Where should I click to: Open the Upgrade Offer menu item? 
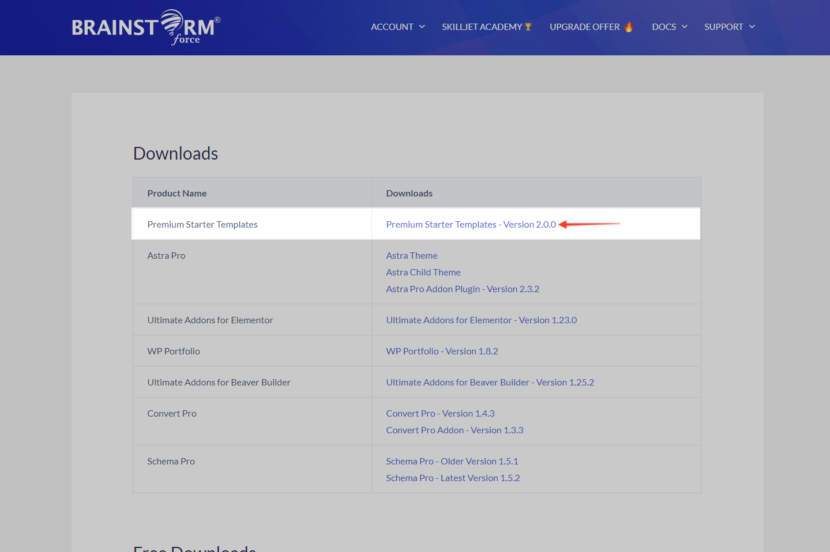pyautogui.click(x=585, y=27)
